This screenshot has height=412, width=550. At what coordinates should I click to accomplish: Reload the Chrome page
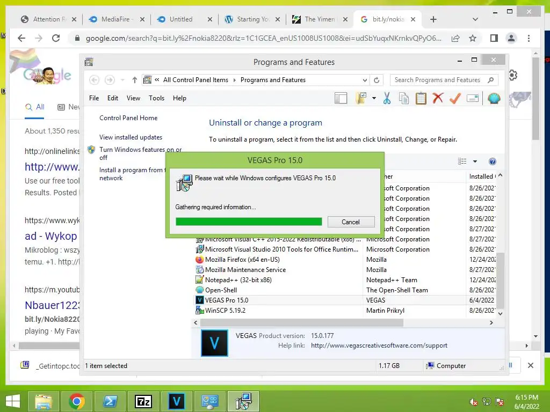pyautogui.click(x=56, y=38)
